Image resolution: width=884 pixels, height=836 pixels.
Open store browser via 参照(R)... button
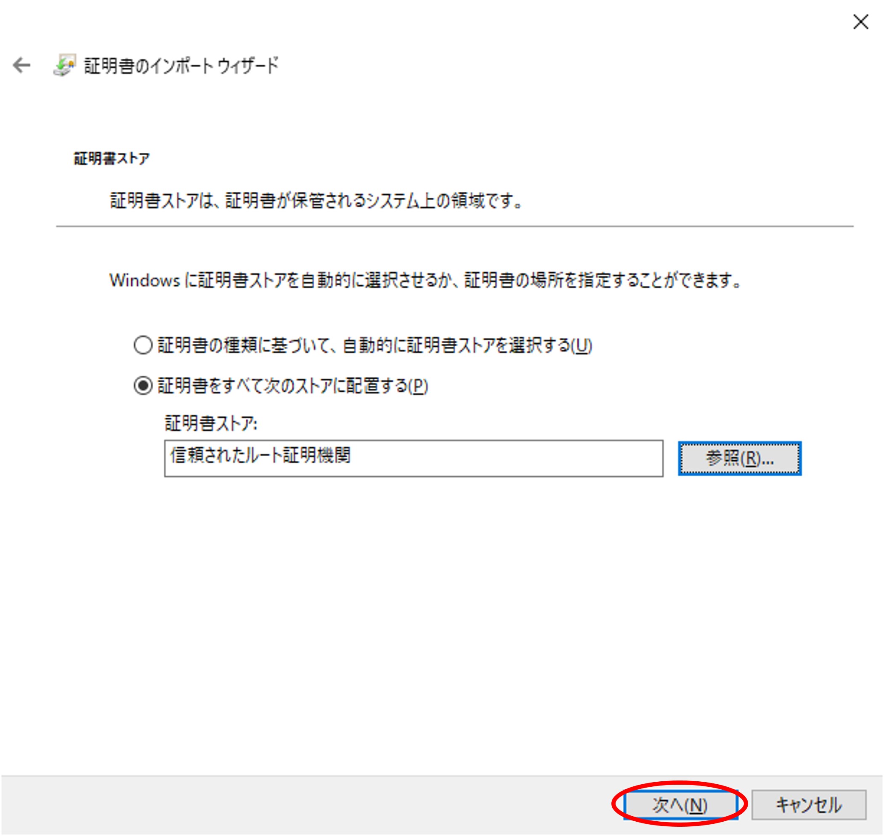739,459
